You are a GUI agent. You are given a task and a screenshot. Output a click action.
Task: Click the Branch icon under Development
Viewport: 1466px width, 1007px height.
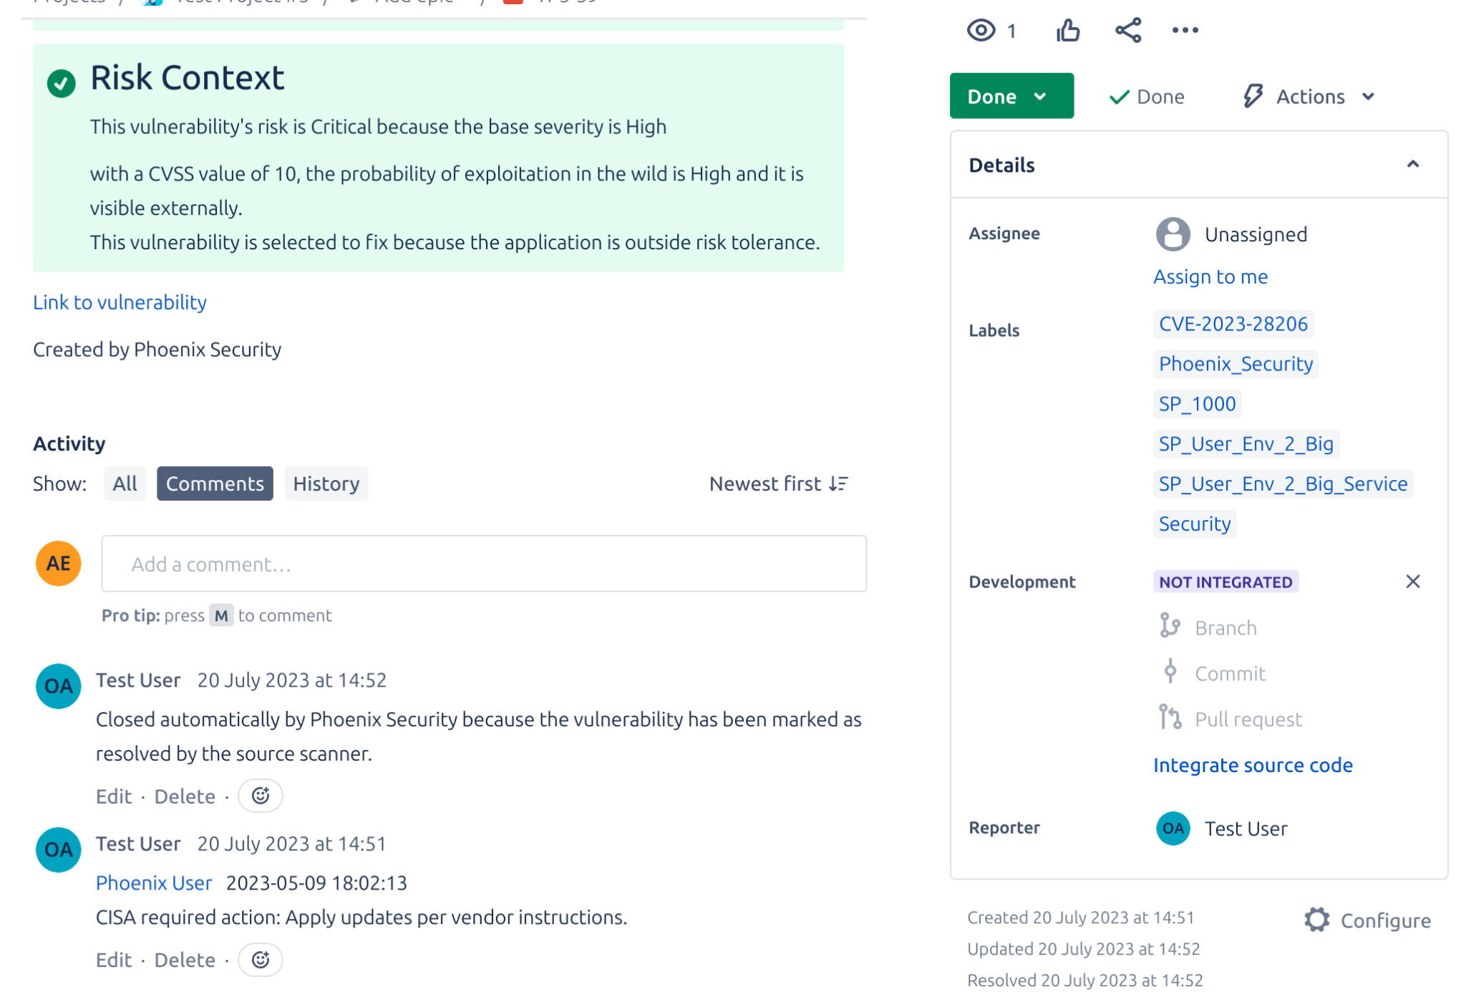click(1170, 626)
